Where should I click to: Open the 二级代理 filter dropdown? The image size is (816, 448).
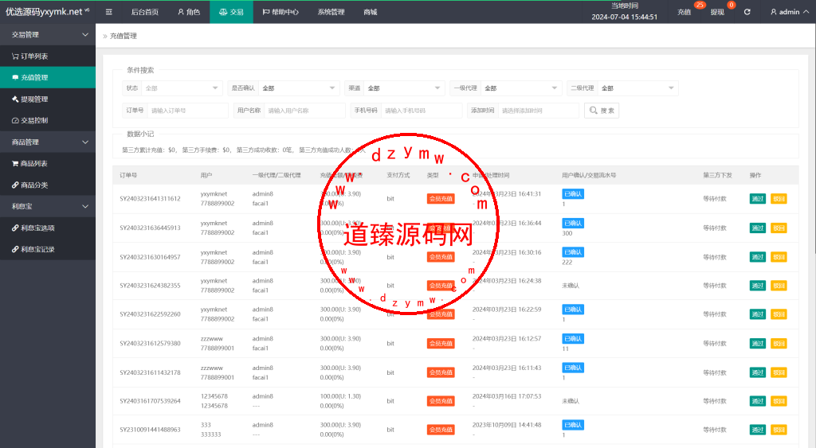[x=638, y=88]
